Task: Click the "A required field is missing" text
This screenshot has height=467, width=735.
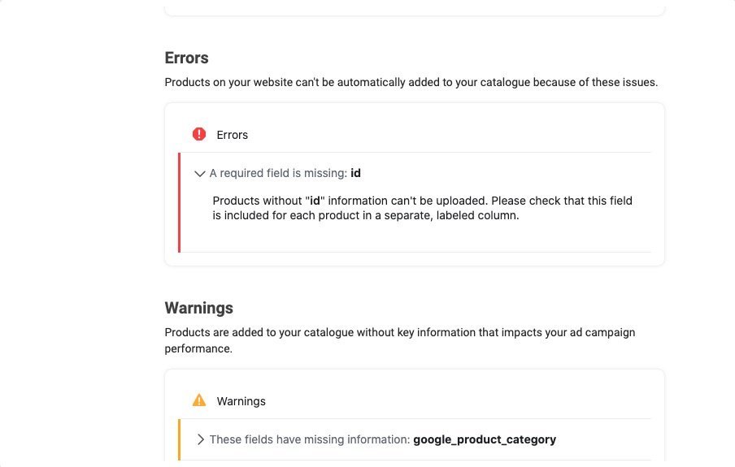Action: pos(278,173)
